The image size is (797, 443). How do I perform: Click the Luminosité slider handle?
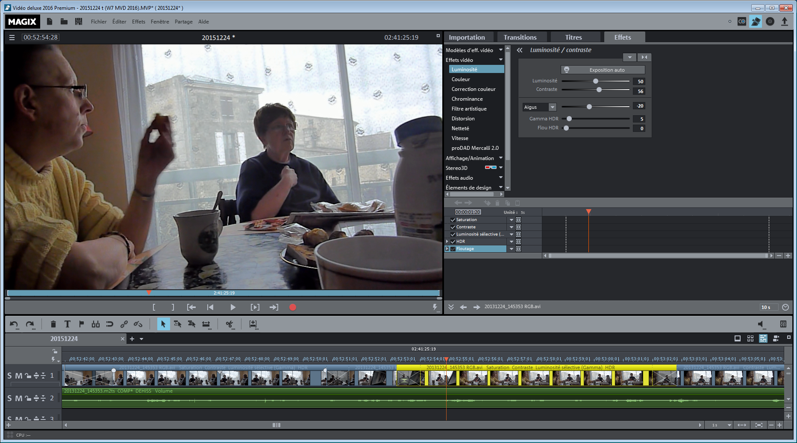595,81
